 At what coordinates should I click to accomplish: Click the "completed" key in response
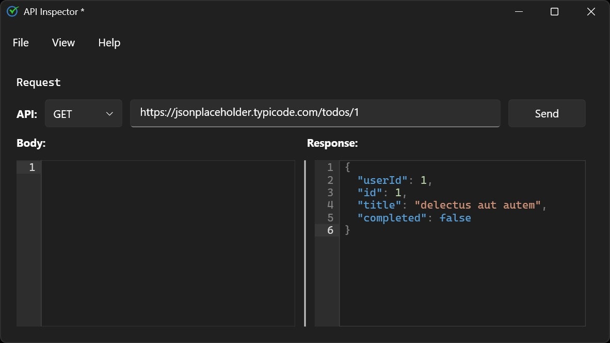click(x=392, y=218)
